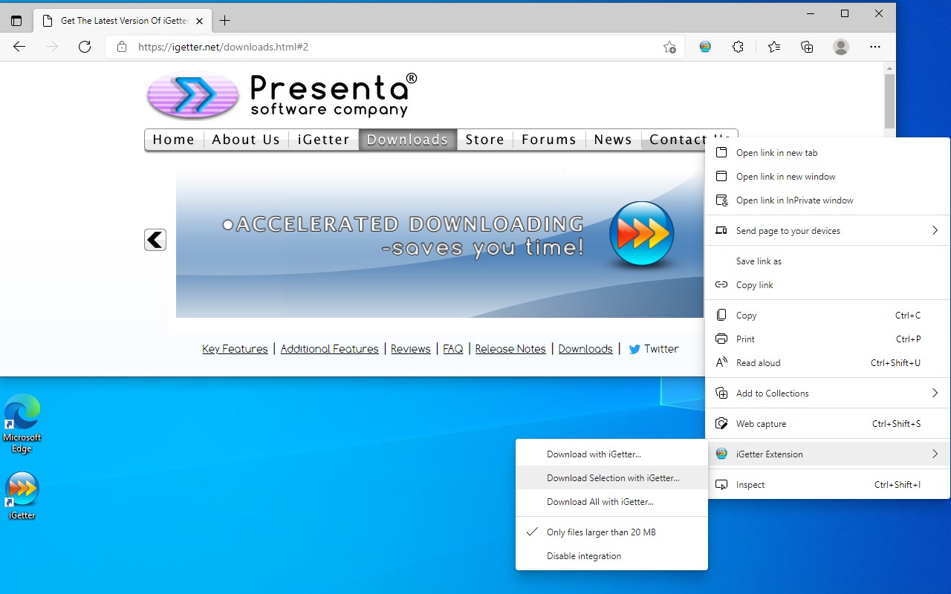Open the Collections toolbar icon
This screenshot has width=951, height=594.
point(807,47)
